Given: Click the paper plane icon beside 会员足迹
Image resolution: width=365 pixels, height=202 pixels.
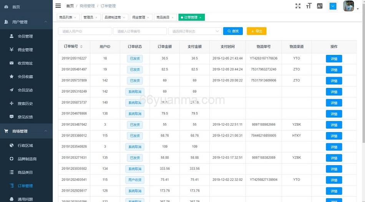Looking at the screenshot, I should pyautogui.click(x=12, y=90).
